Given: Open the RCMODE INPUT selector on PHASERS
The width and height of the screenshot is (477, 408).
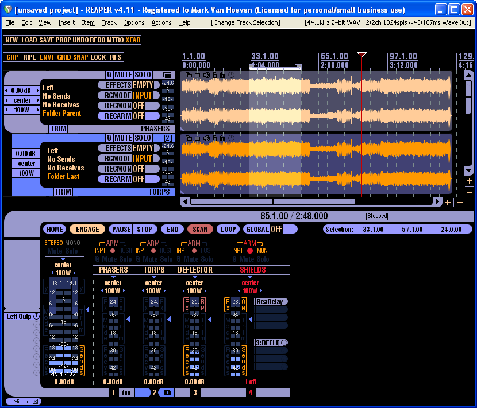Looking at the screenshot, I should pyautogui.click(x=143, y=95).
